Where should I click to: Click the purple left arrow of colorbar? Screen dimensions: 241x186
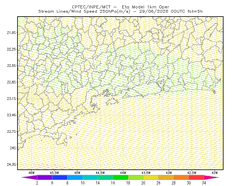[x=29, y=177]
